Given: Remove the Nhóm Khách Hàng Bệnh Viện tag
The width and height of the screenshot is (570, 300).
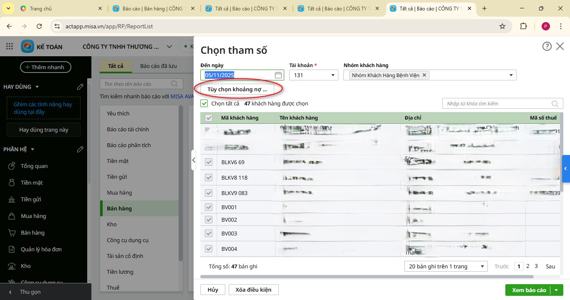Looking at the screenshot, I should [x=424, y=75].
